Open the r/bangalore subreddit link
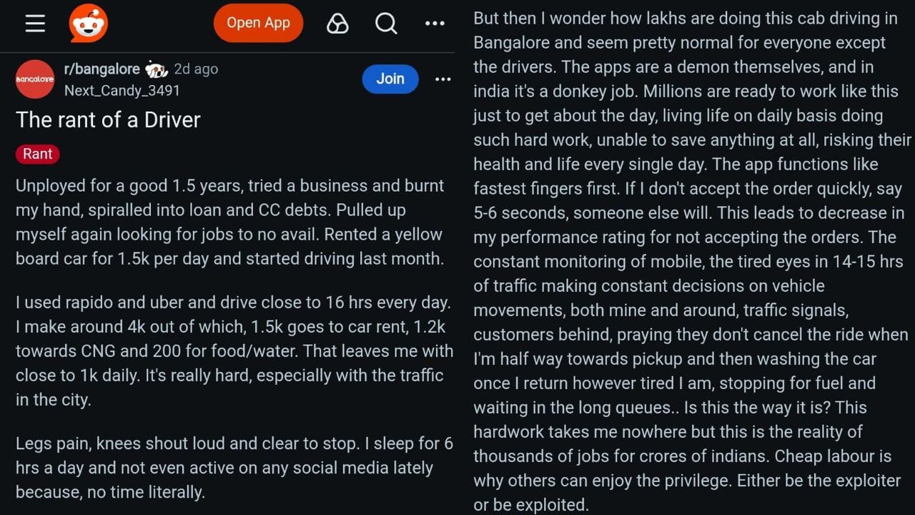Screen dimensions: 915x515 [102, 69]
